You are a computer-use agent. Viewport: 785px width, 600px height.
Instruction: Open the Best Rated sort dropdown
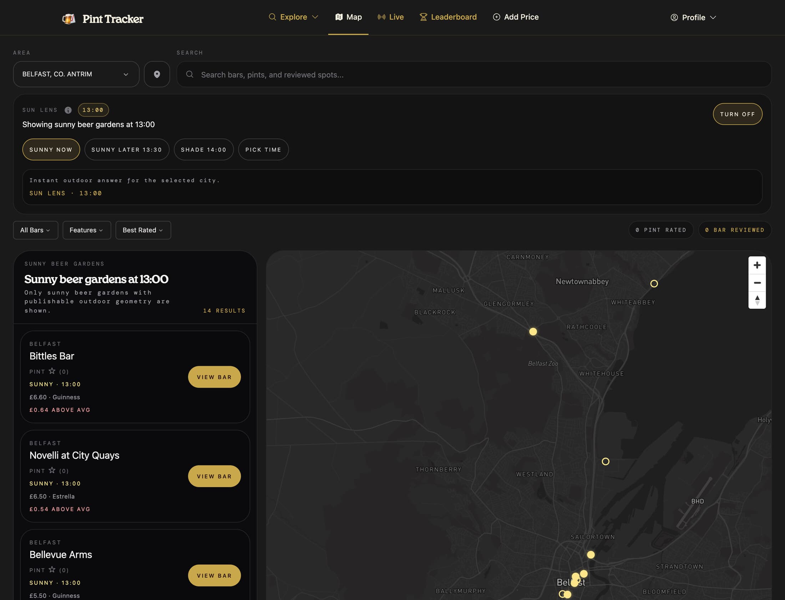point(143,230)
